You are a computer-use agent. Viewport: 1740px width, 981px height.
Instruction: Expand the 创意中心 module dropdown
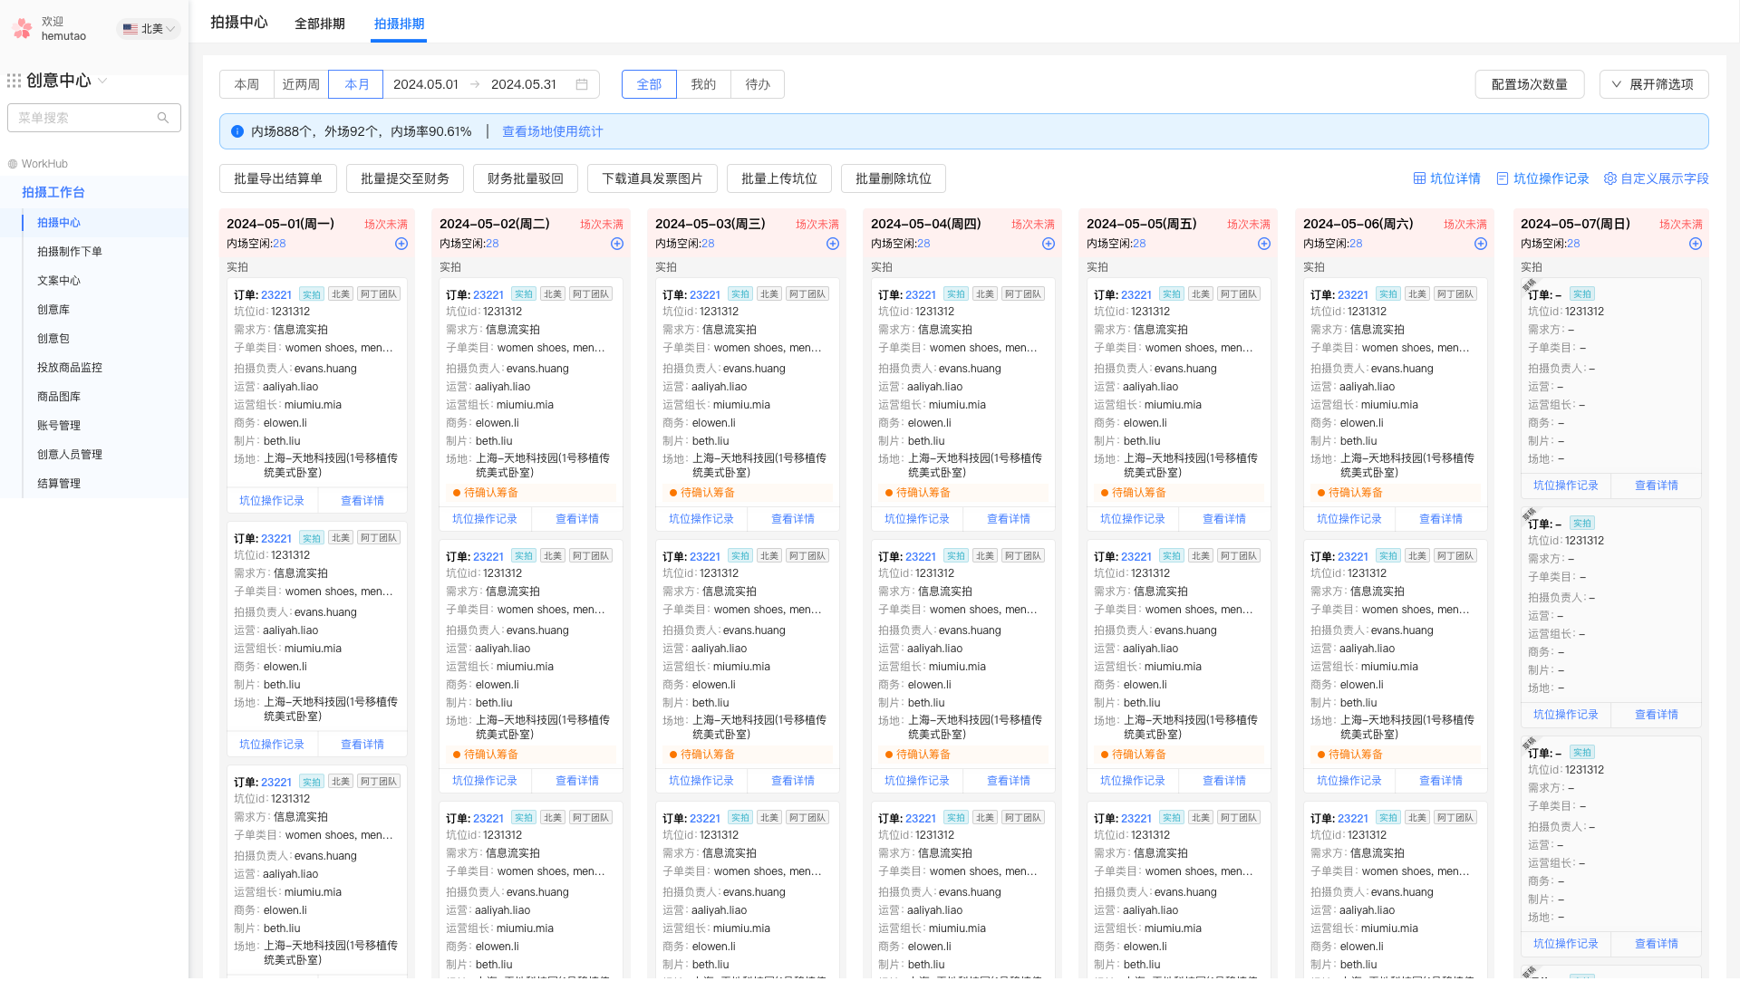pyautogui.click(x=102, y=81)
